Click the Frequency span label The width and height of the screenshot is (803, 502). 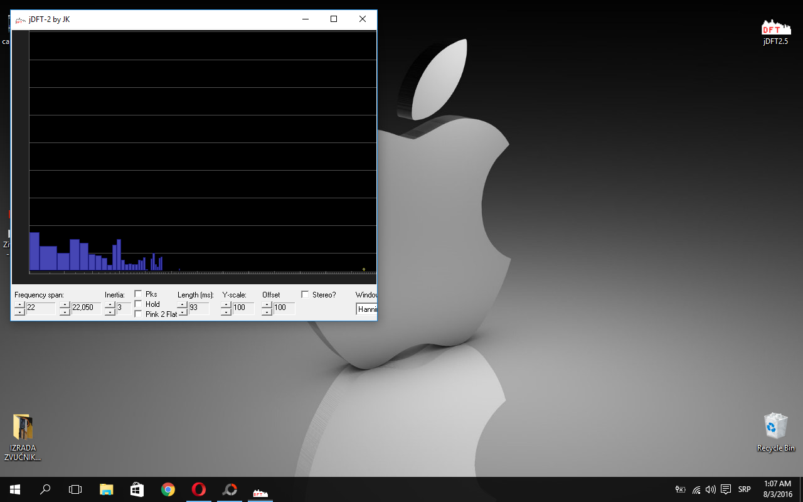click(39, 295)
